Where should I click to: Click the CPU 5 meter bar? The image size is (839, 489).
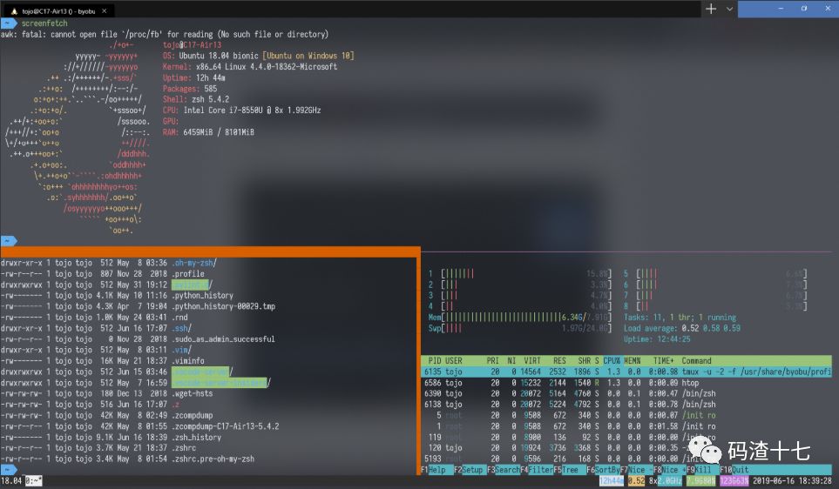coord(715,273)
